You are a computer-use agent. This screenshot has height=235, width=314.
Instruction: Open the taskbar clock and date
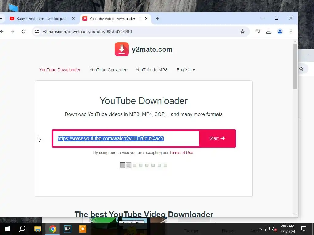tap(288, 229)
